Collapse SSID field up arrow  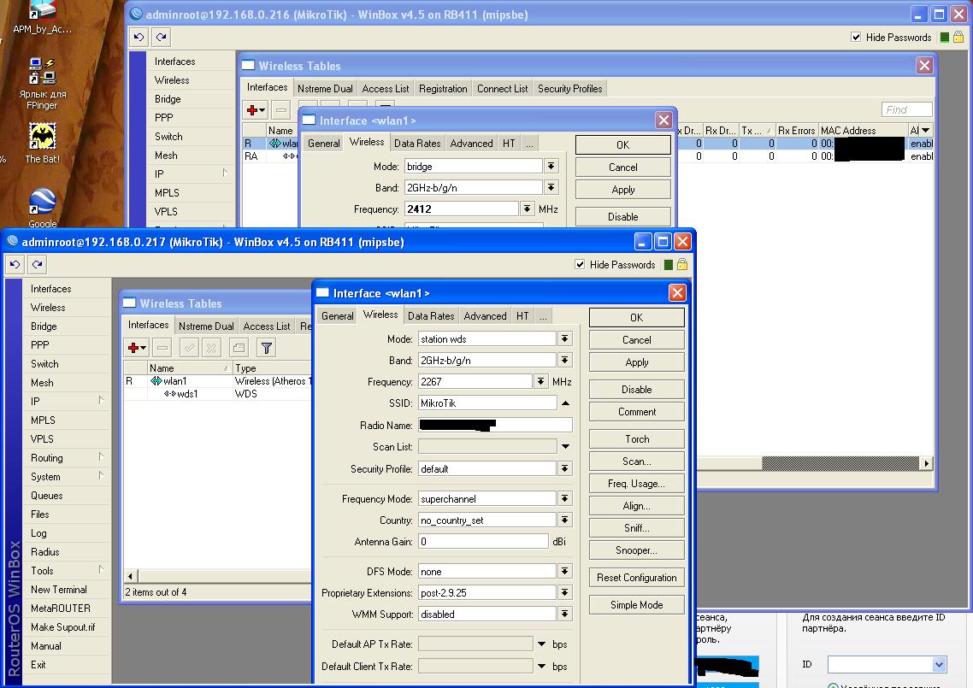(x=565, y=403)
